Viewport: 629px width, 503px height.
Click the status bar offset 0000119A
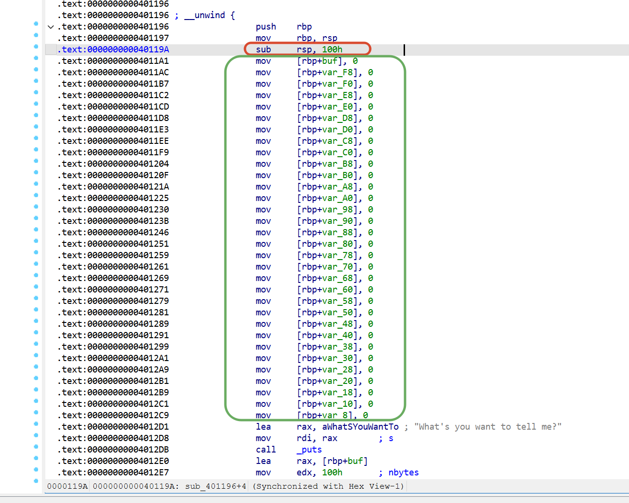click(68, 486)
